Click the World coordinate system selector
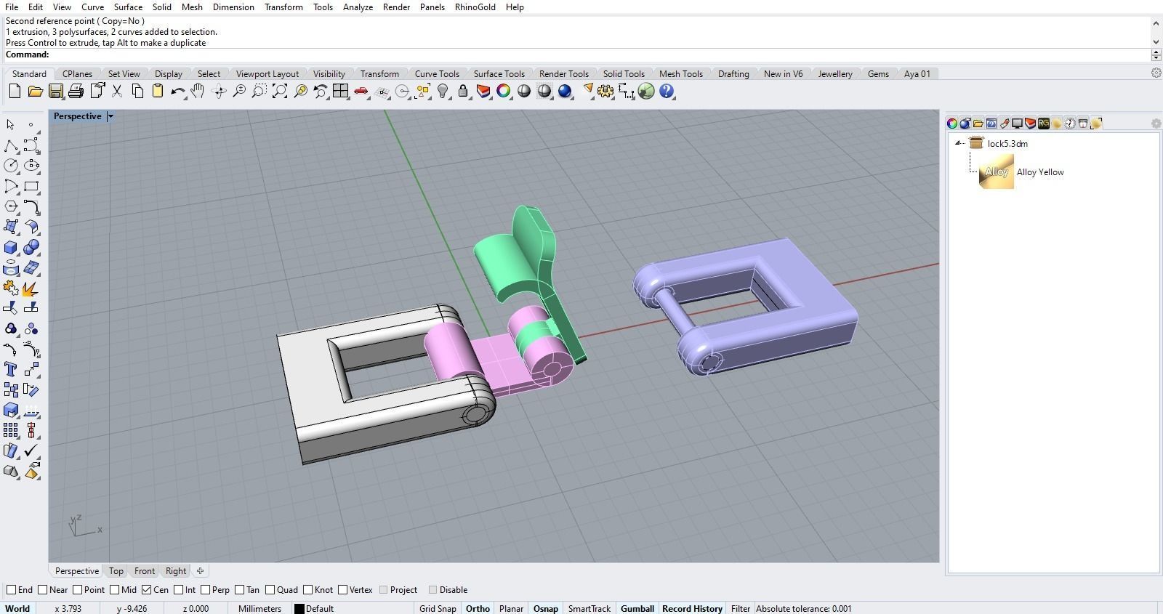Viewport: 1163px width, 614px height. click(17, 609)
